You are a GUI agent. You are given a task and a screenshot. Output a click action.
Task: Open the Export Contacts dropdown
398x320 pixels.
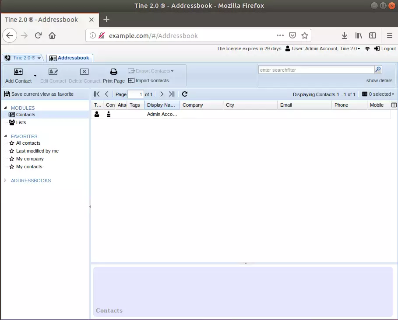[151, 71]
